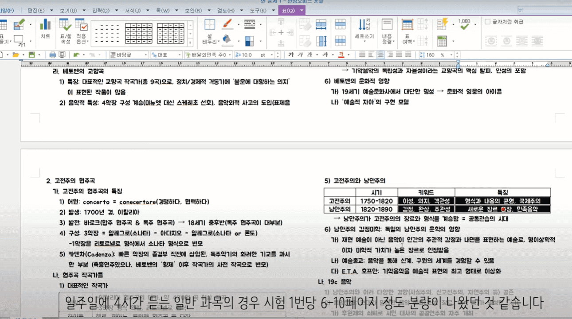Click the 1,000 thousands separator icon
Viewport: 572px width, 319px height.
464,24
